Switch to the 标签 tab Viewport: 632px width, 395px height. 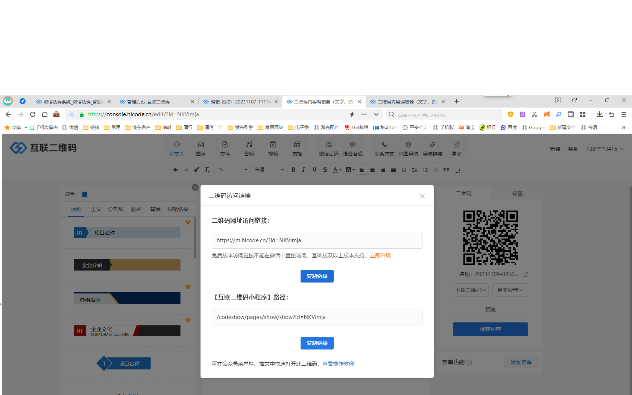tap(517, 193)
